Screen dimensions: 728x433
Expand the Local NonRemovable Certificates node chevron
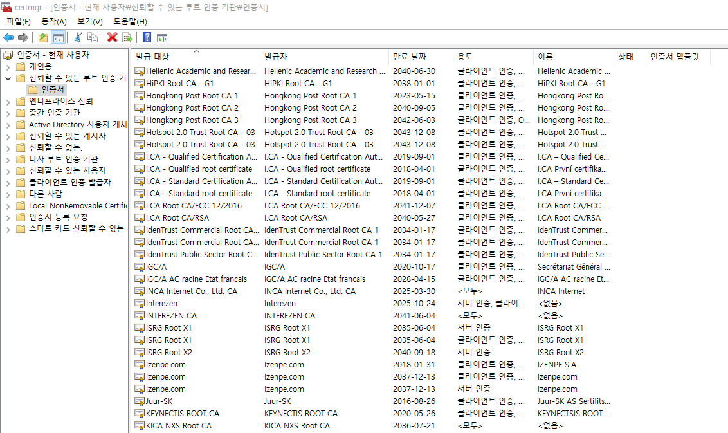pyautogui.click(x=8, y=207)
